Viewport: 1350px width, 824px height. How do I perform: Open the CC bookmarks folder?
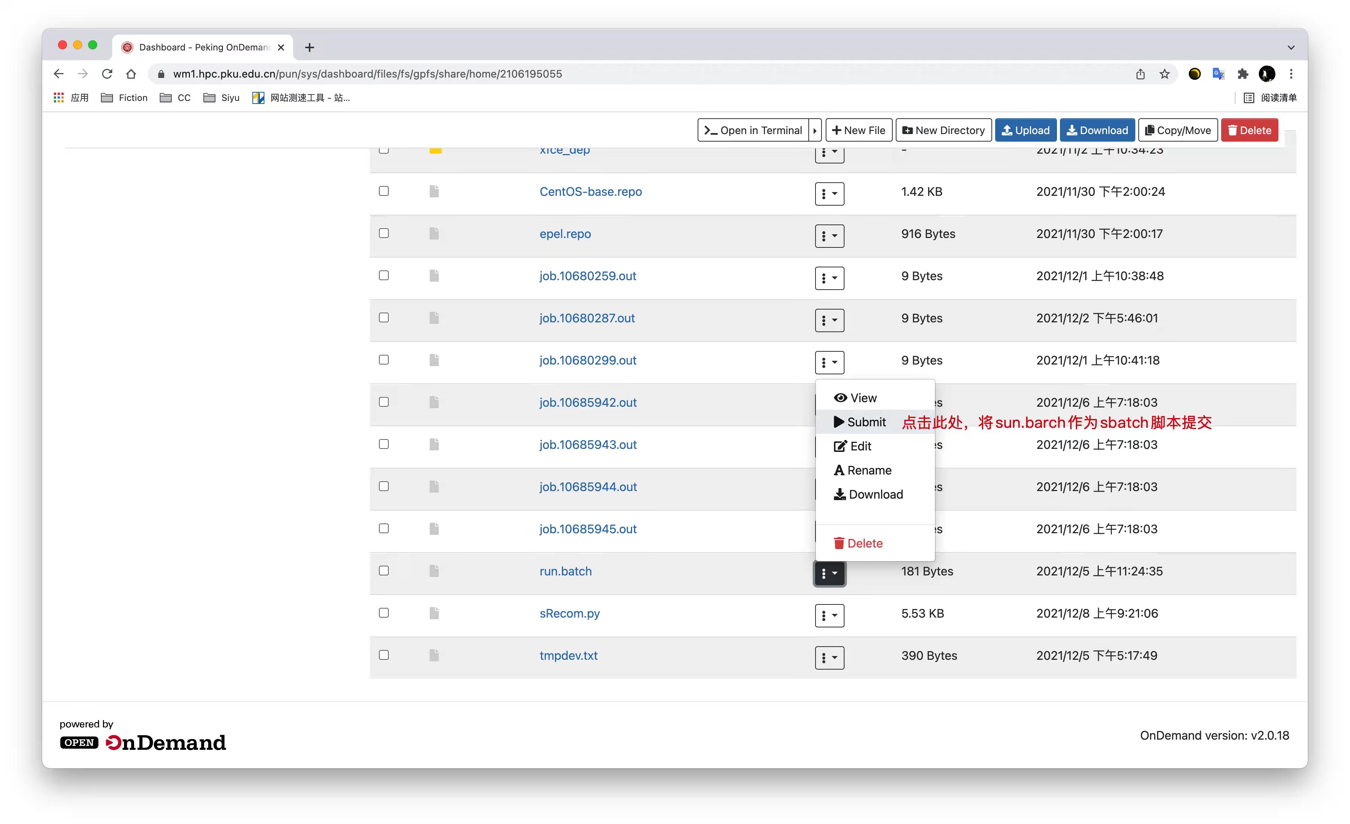click(x=175, y=98)
